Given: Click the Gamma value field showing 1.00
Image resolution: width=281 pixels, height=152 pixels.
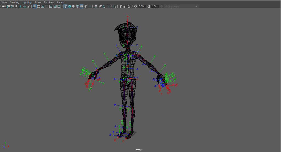Looking at the screenshot, I should coord(155,6).
